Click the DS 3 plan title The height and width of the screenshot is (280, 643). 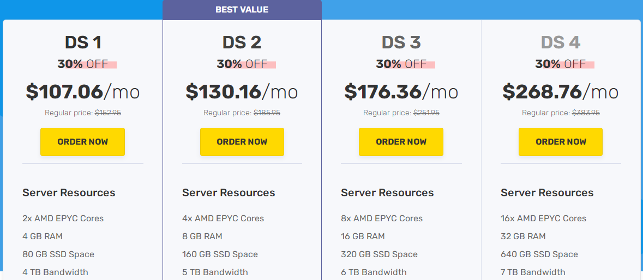pos(401,42)
